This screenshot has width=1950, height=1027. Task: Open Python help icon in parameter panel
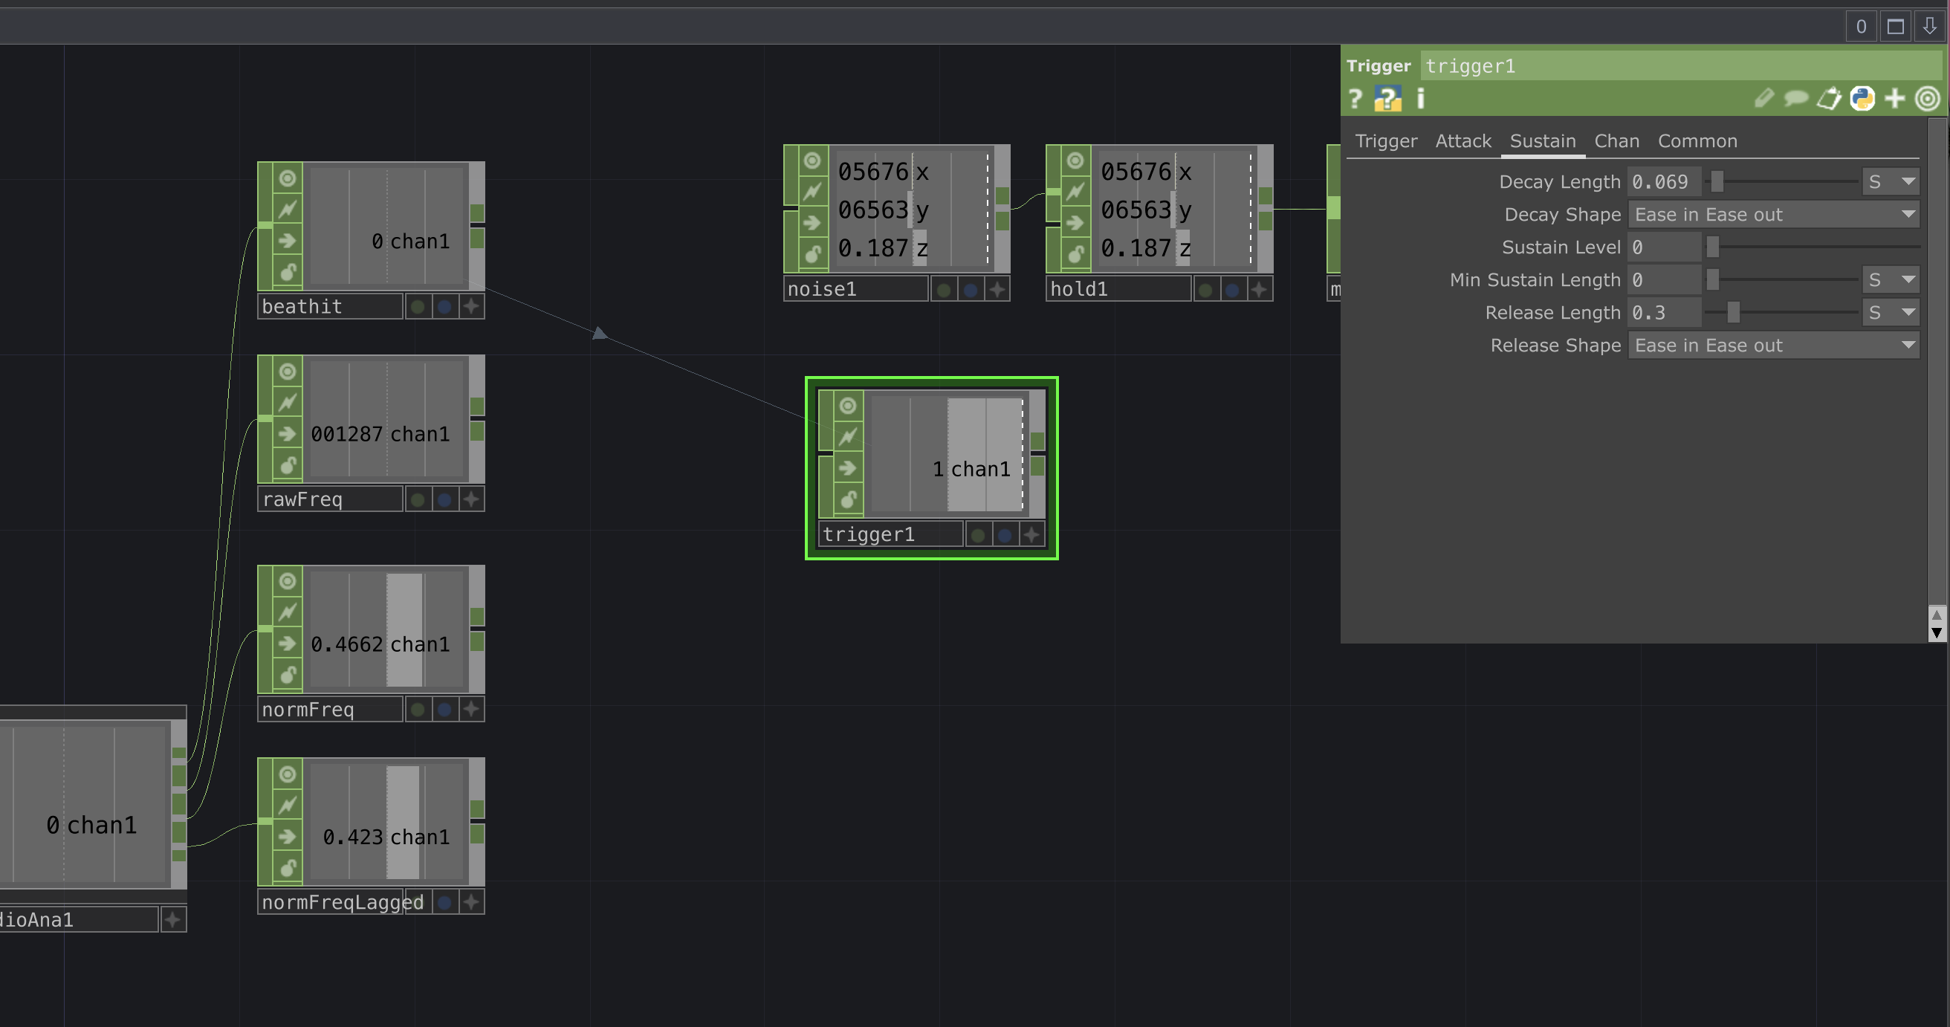[x=1387, y=99]
